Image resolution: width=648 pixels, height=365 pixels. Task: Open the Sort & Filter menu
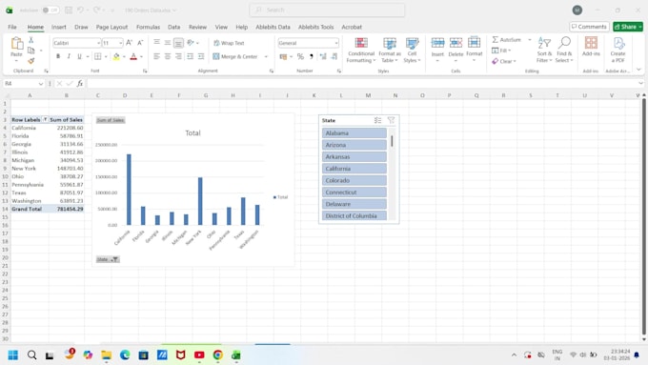pyautogui.click(x=544, y=50)
